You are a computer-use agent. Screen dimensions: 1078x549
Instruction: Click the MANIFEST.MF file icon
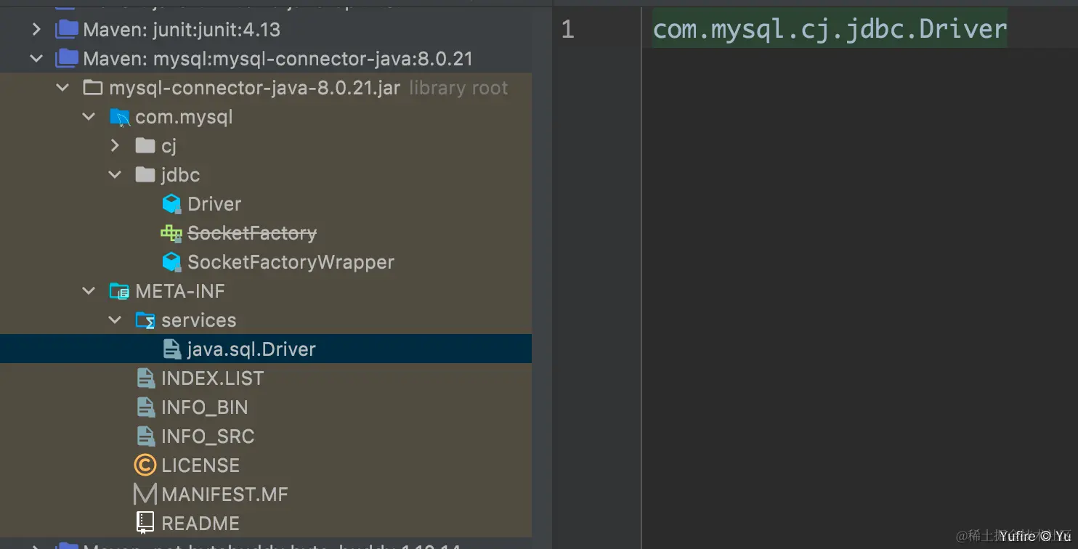pyautogui.click(x=145, y=495)
